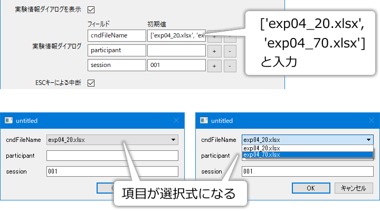This screenshot has height=211, width=380.
Task: Click app icon in right untitled title bar
Action: [204, 120]
